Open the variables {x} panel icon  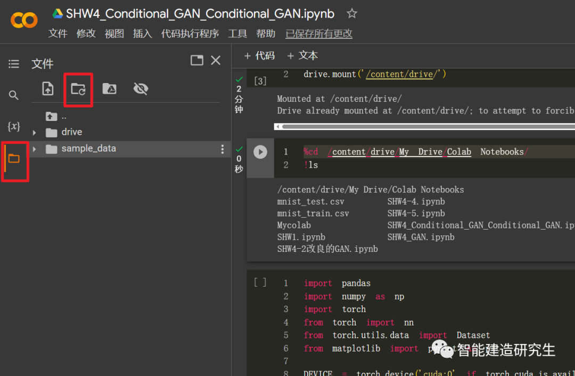point(14,127)
